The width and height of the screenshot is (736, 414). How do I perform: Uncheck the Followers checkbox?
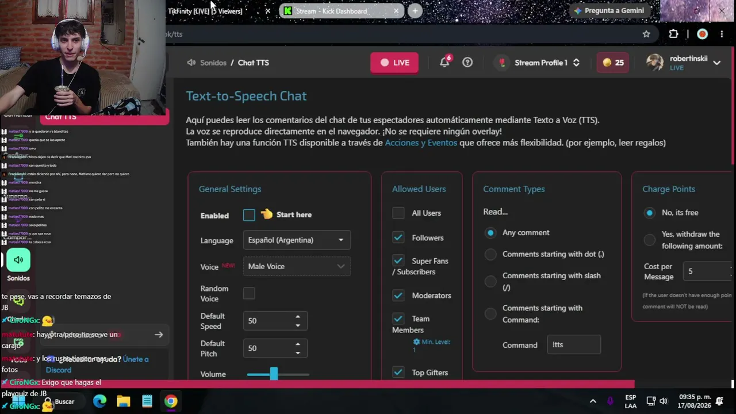(398, 237)
